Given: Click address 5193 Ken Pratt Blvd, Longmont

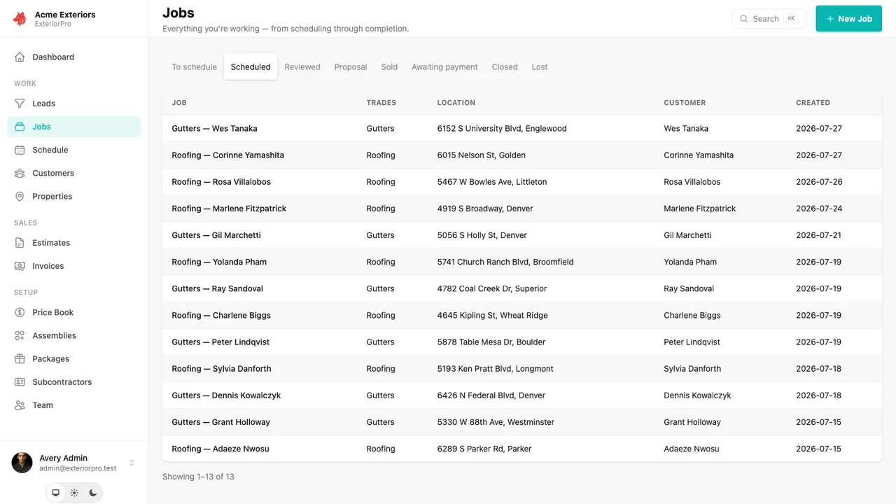Looking at the screenshot, I should (496, 369).
